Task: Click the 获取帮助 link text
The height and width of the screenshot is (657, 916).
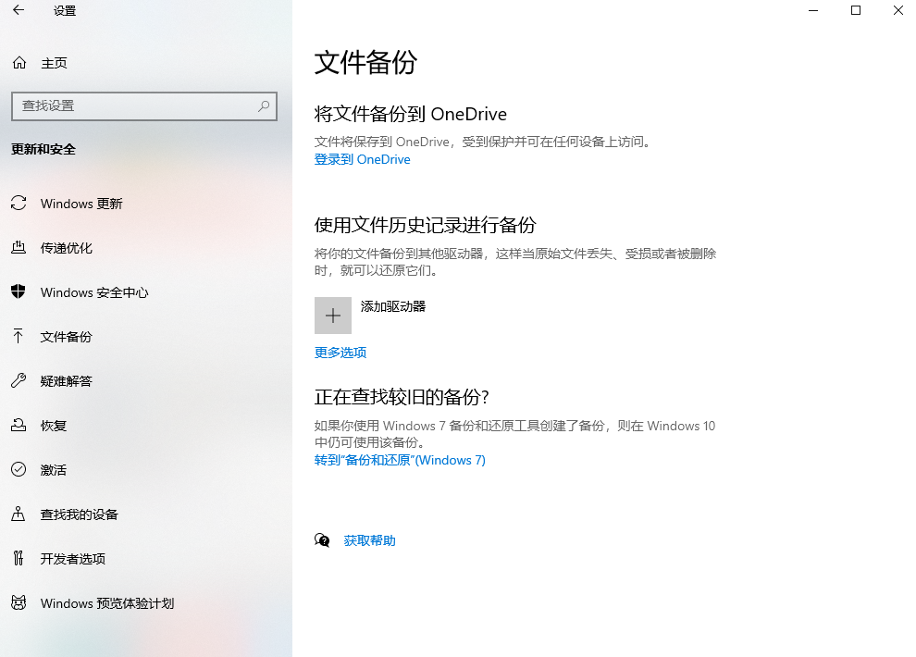Action: point(372,539)
